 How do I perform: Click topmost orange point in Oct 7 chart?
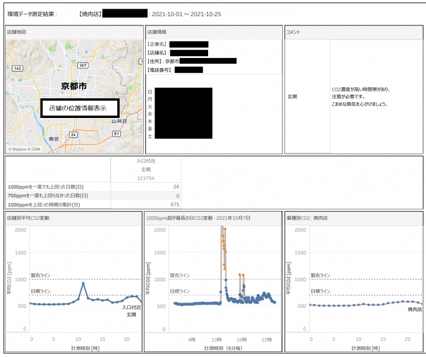225,229
